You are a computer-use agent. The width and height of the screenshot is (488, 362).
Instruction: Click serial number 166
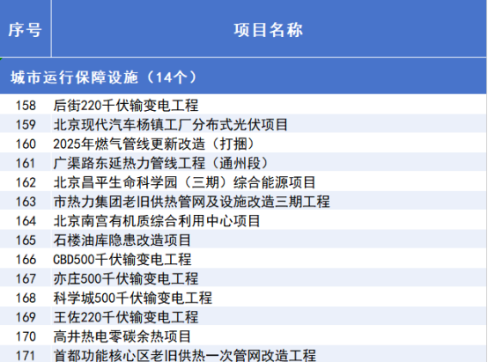26,259
